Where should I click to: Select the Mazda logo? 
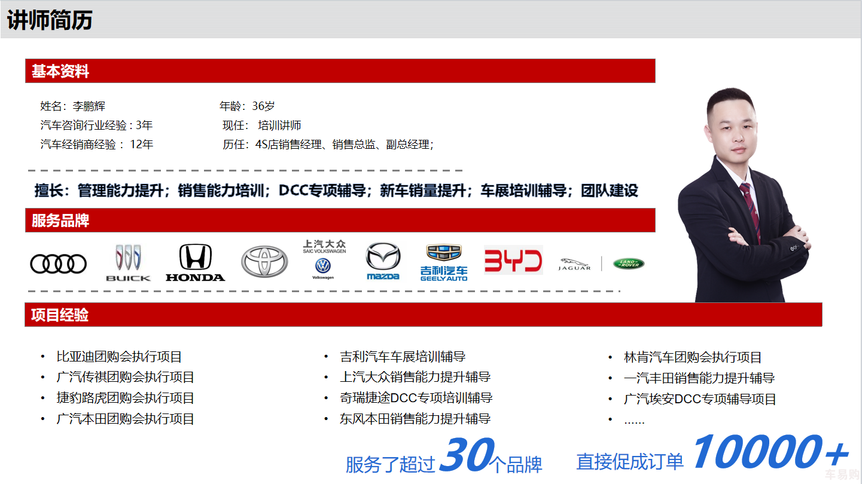[x=383, y=261]
